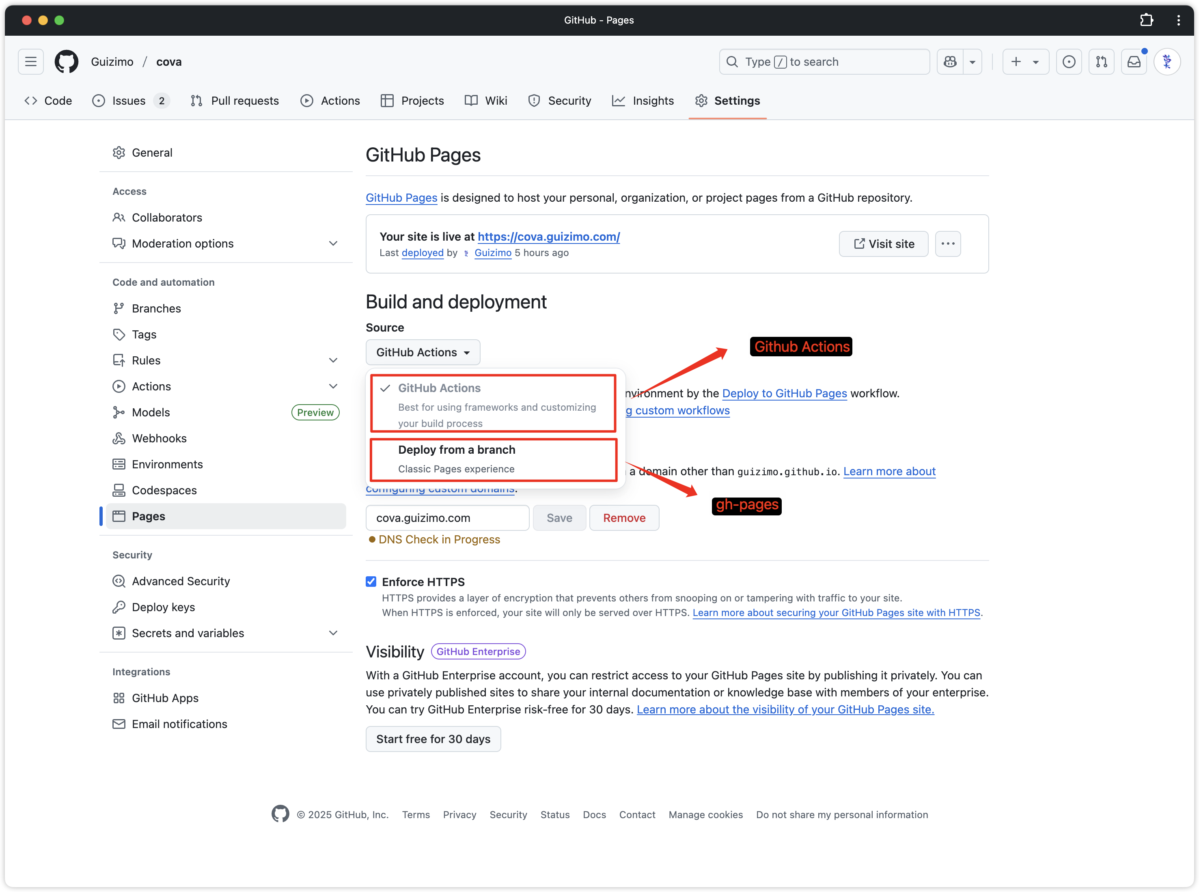Choose Deploy from a branch option

click(x=494, y=459)
